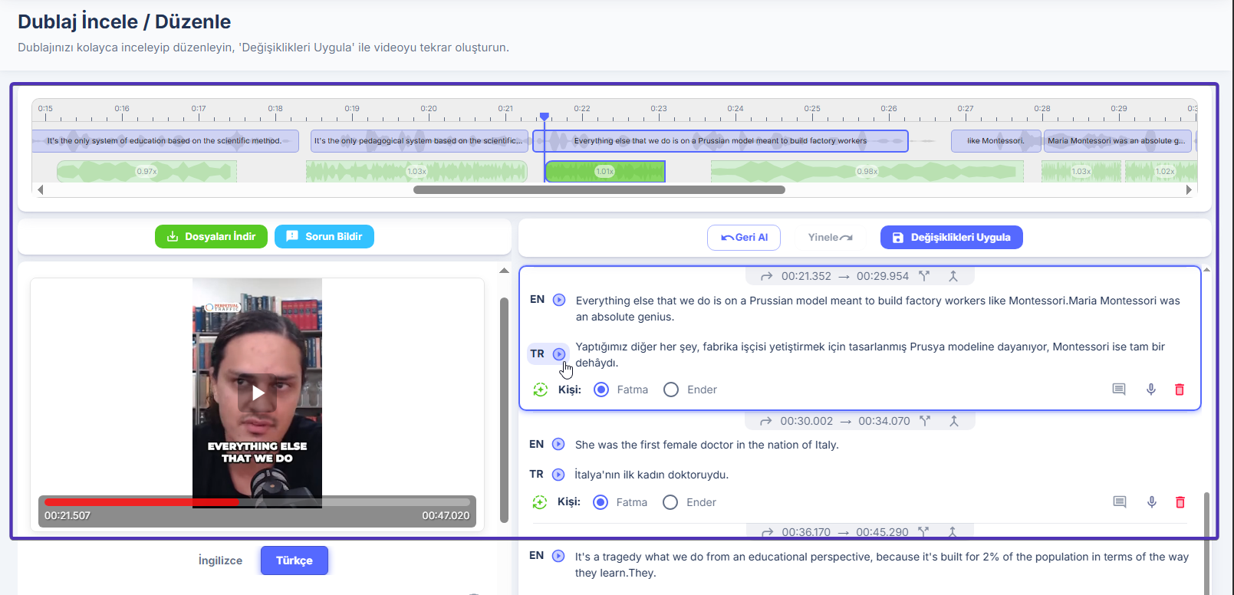The height and width of the screenshot is (595, 1234).
Task: Switch to the Türkçe language tab
Action: (x=294, y=560)
